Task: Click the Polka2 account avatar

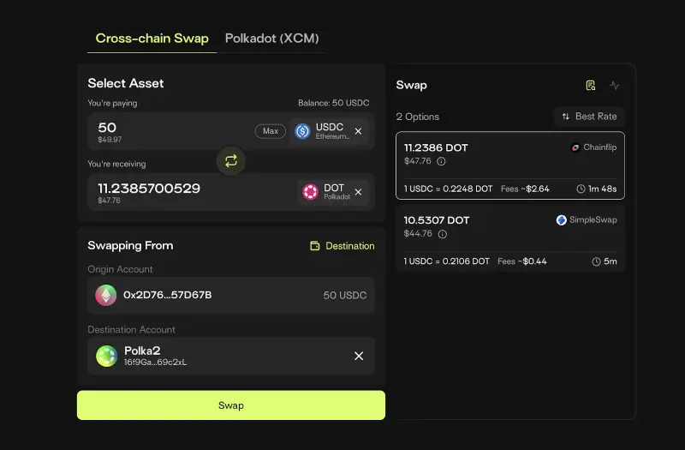Action: click(x=106, y=356)
